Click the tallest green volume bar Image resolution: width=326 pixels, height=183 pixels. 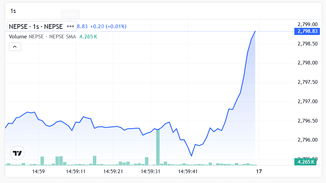click(x=158, y=147)
